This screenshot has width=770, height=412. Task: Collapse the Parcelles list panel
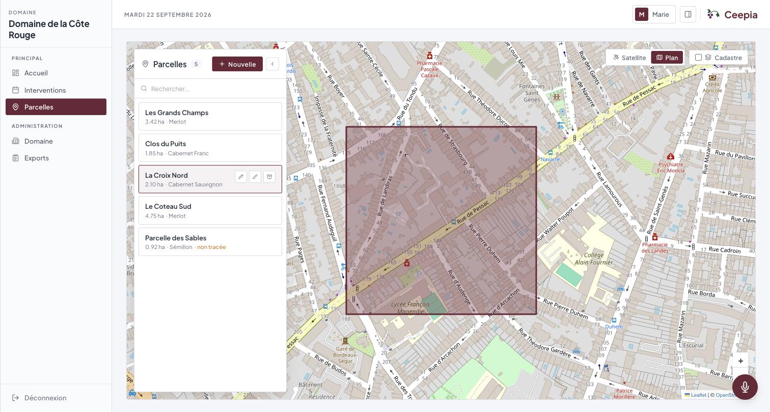272,64
